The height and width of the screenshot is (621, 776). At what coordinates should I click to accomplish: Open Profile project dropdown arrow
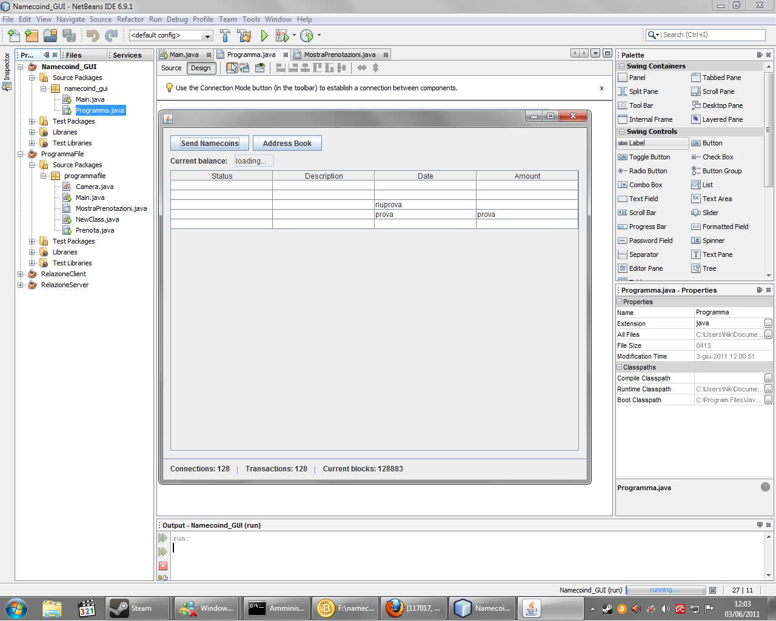[x=319, y=35]
